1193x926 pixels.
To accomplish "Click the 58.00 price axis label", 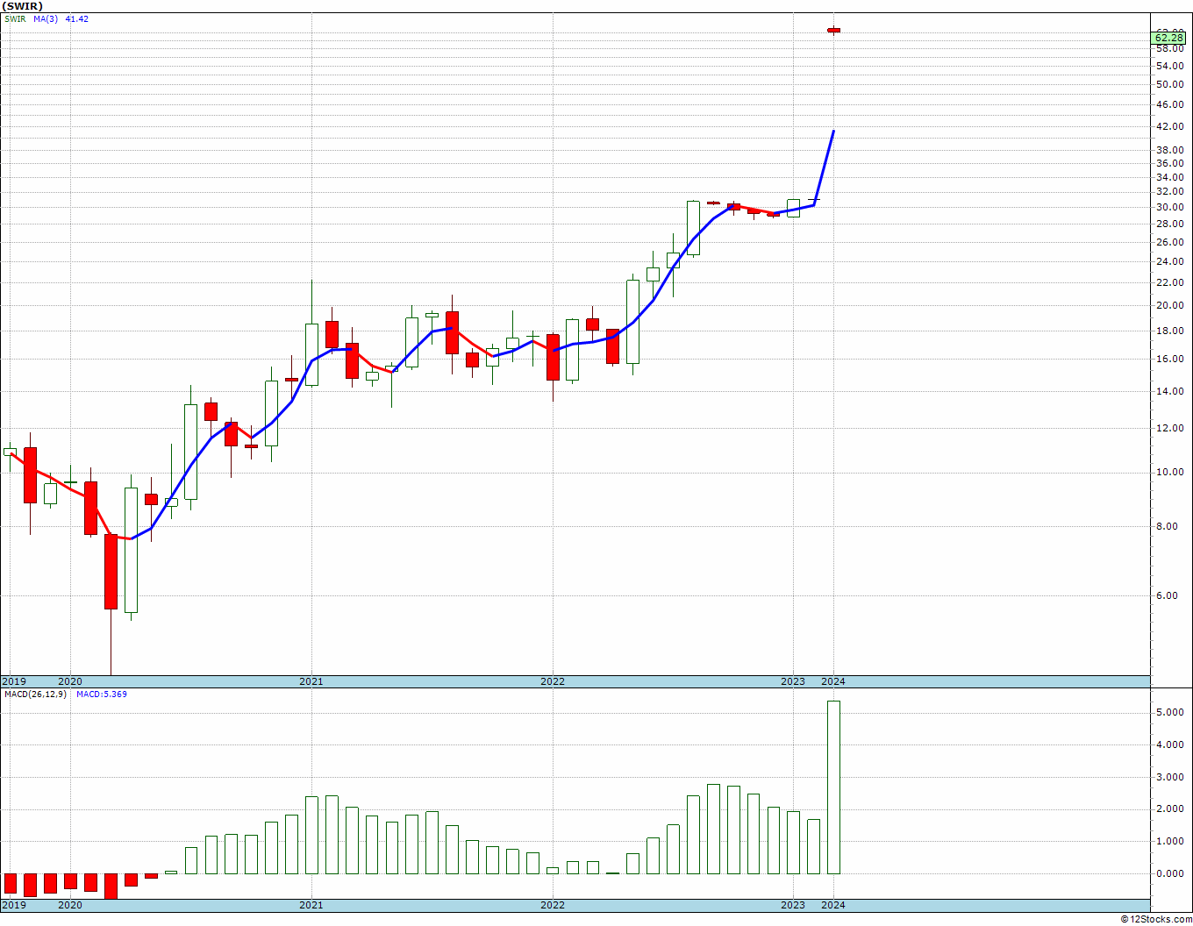I will [1169, 49].
